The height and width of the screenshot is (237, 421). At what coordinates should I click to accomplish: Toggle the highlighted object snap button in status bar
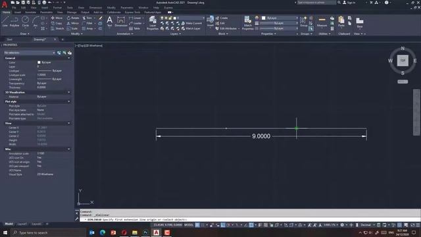251,225
